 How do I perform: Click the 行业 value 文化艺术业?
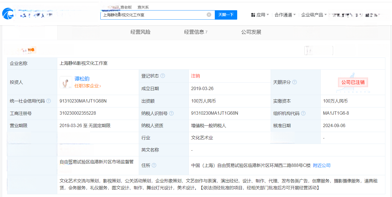click(x=202, y=138)
